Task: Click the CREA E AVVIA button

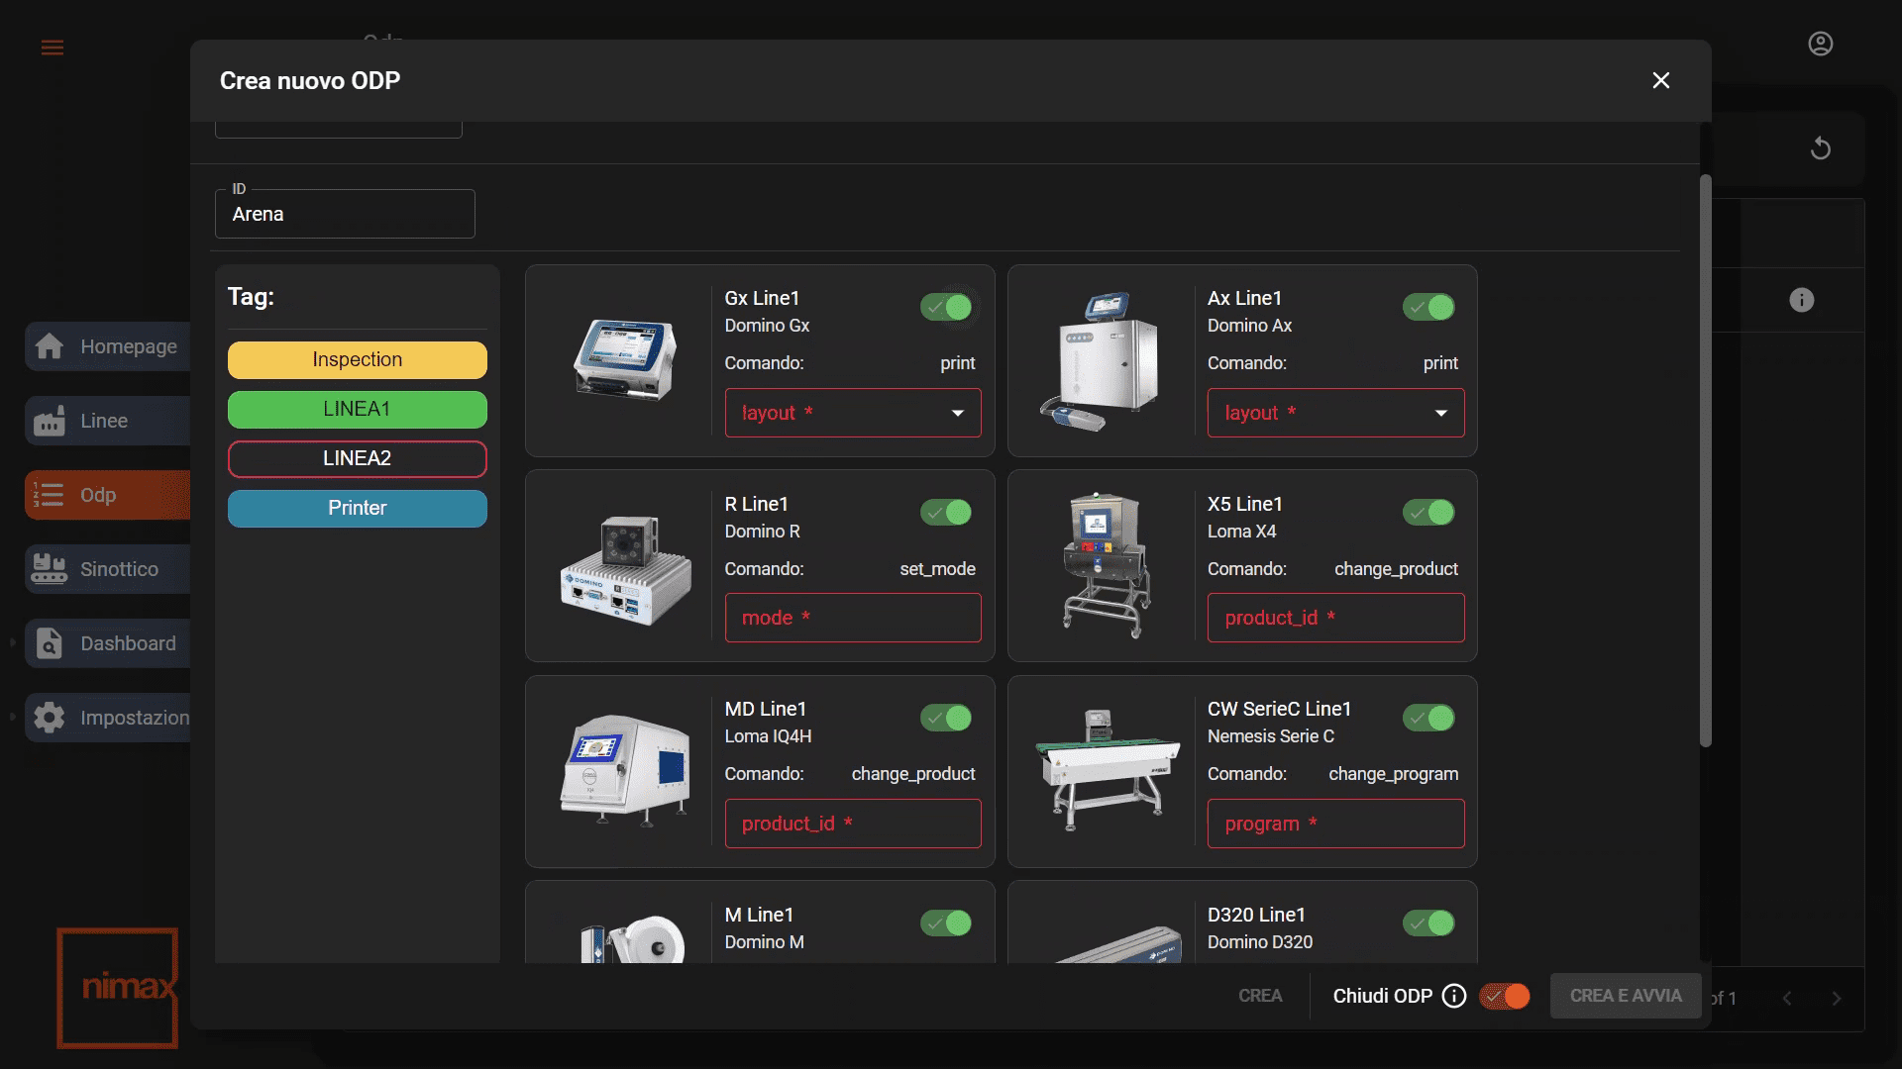Action: tap(1626, 996)
